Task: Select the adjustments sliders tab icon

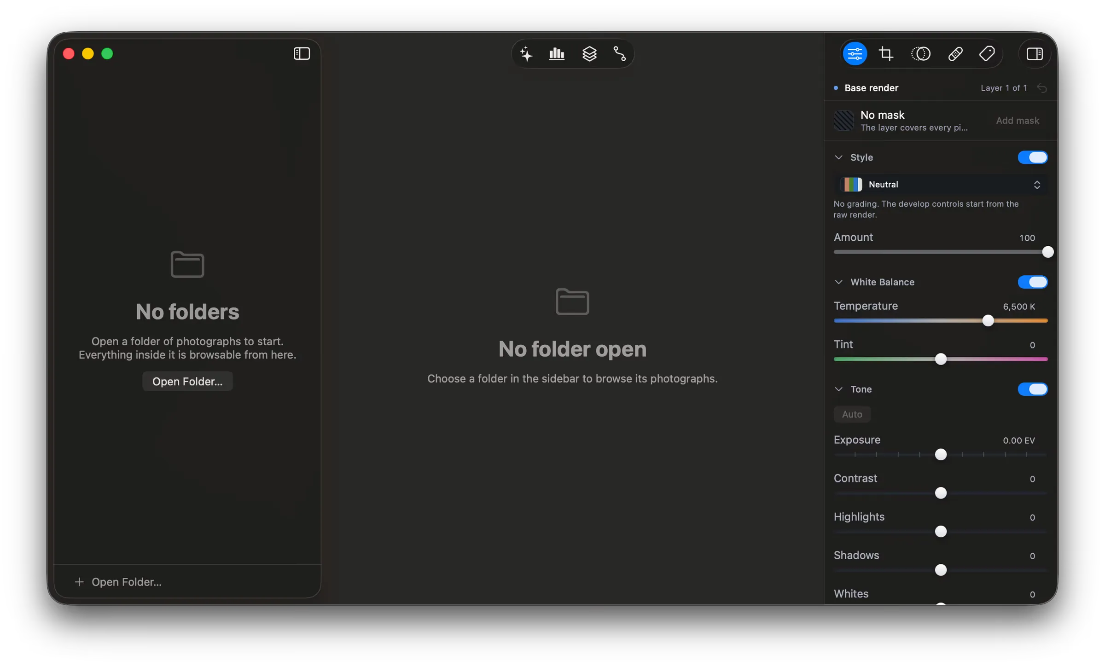Action: pos(855,54)
